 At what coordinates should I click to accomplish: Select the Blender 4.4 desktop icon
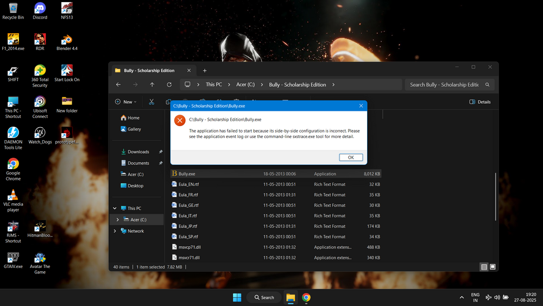[67, 40]
